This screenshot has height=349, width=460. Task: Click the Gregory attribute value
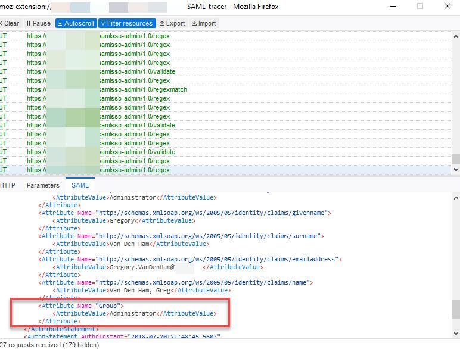coord(122,220)
